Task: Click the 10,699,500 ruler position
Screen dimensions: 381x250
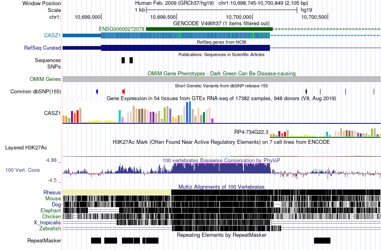Action: (x=163, y=17)
